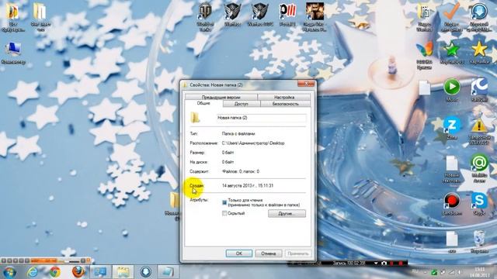Open the Bandicam desktop shortcut

pos(452,204)
